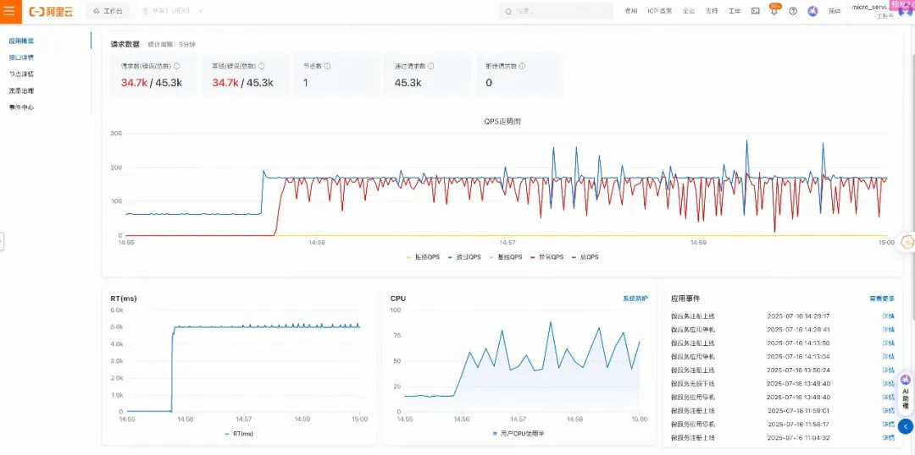Open the purple AI assistant icon in header
Image resolution: width=915 pixels, height=455 pixels.
[x=812, y=11]
